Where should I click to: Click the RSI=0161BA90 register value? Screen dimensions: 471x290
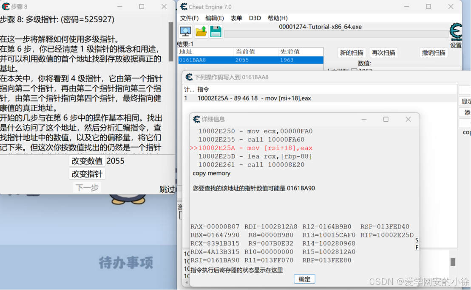(x=215, y=260)
